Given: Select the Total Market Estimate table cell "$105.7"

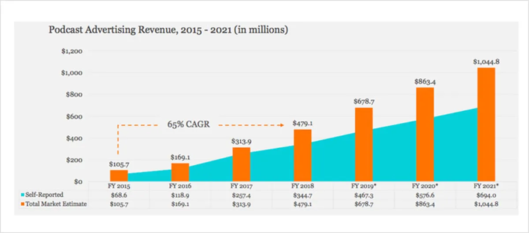Looking at the screenshot, I should tap(119, 204).
